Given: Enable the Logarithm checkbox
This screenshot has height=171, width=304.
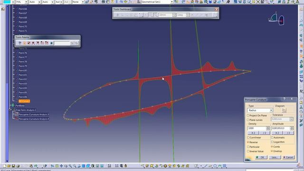Looking at the screenshot, I should (272, 142).
